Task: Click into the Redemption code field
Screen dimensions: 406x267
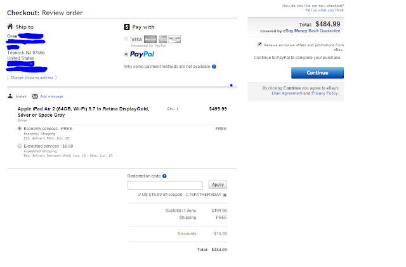Action: point(165,185)
